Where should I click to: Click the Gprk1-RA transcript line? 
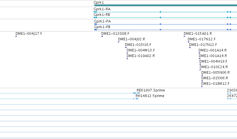pos(165,12)
